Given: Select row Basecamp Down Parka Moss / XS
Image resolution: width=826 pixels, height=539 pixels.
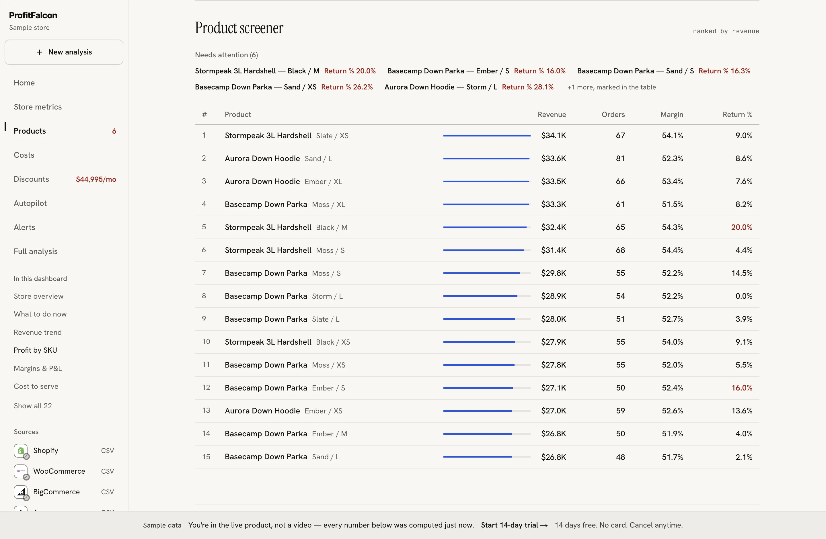Looking at the screenshot, I should point(477,365).
